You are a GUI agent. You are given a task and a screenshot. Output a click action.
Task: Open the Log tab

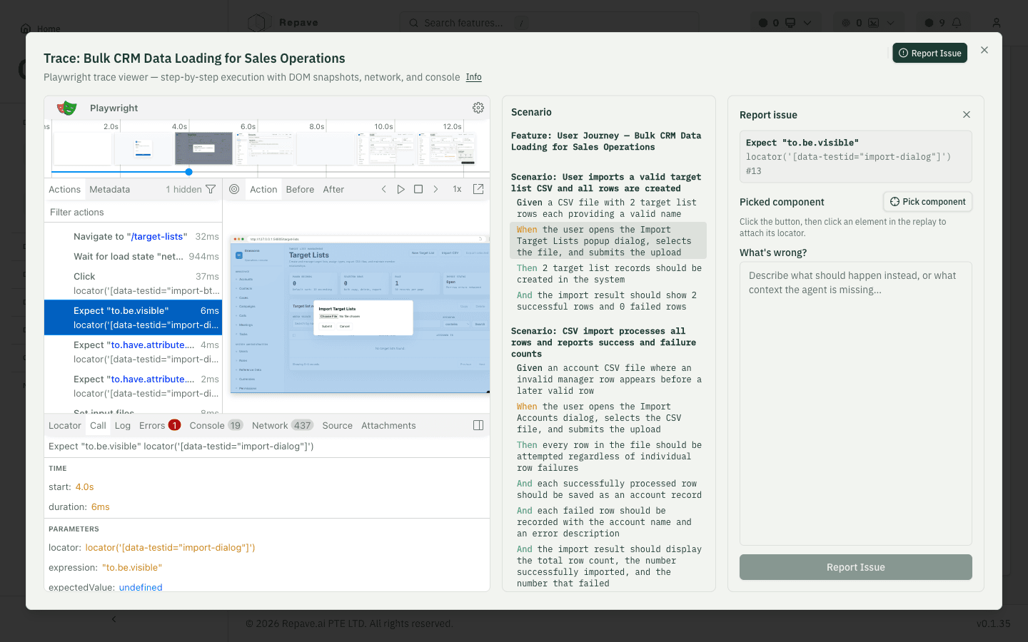point(123,425)
